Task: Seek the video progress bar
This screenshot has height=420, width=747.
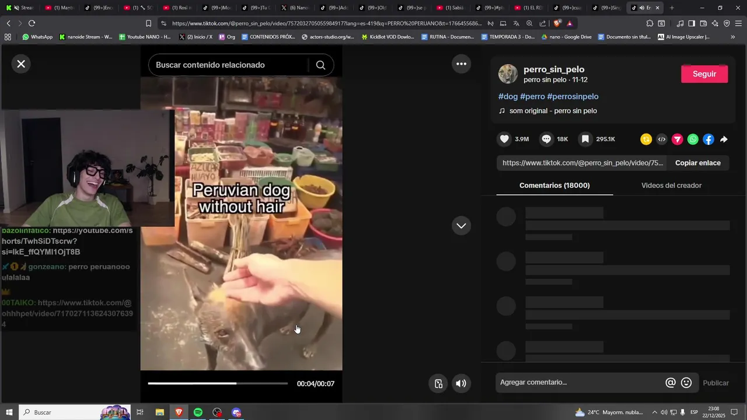Action: (218, 383)
